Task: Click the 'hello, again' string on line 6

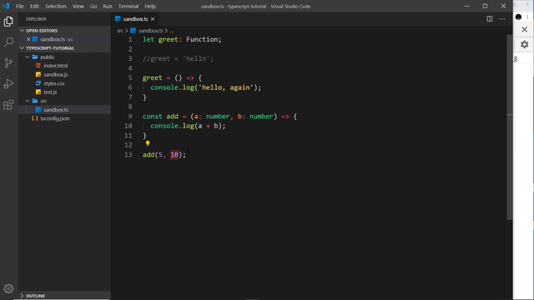Action: [226, 87]
